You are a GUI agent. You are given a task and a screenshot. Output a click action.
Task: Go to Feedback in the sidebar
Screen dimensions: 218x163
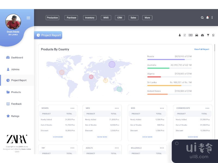16,104
